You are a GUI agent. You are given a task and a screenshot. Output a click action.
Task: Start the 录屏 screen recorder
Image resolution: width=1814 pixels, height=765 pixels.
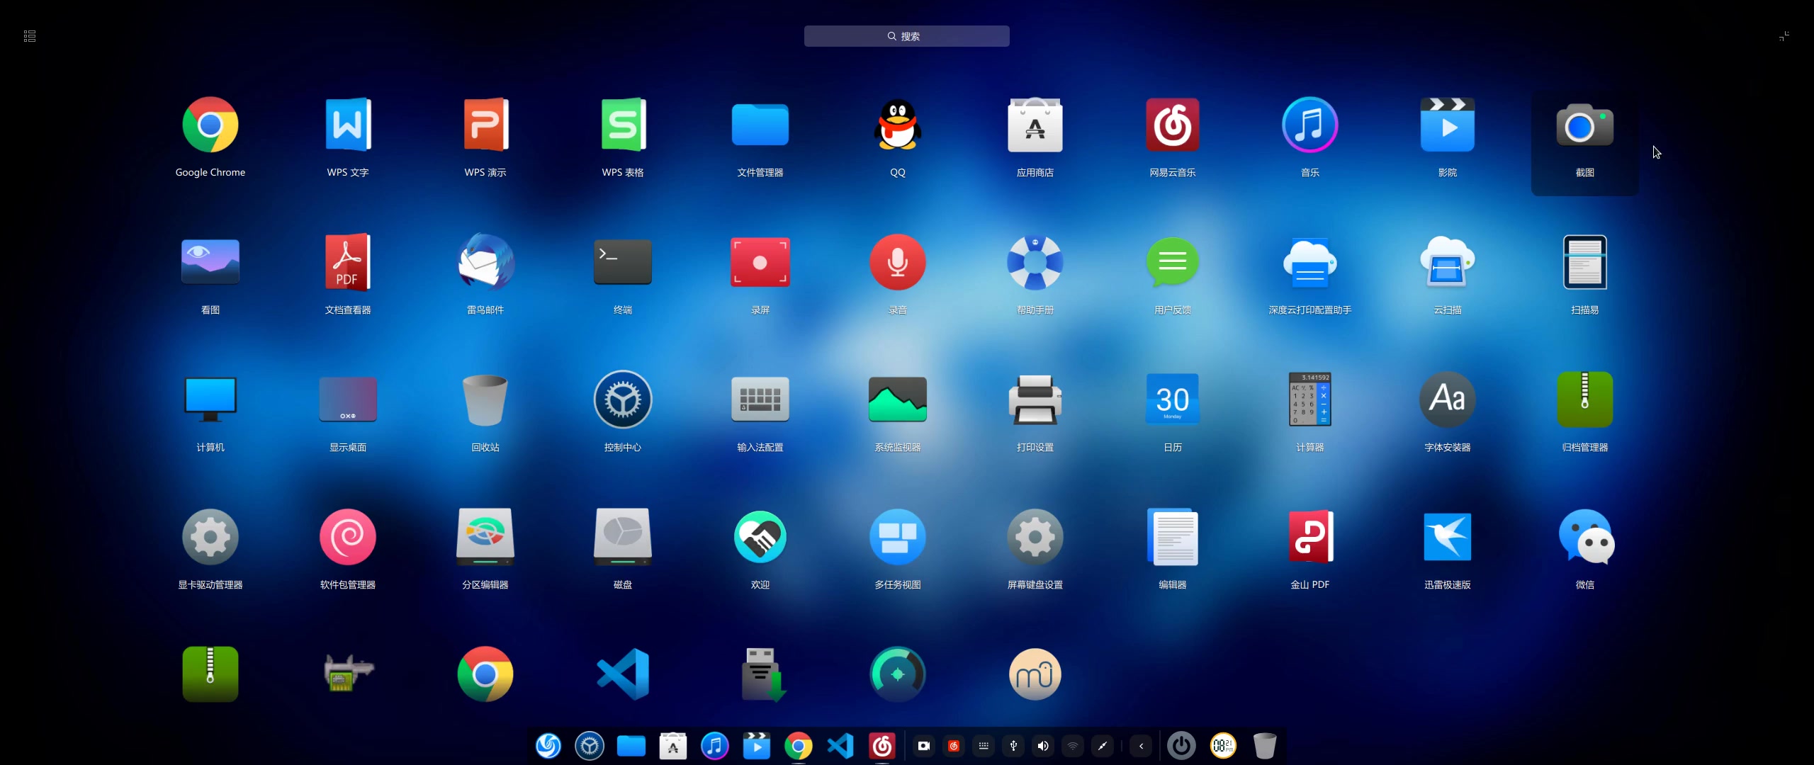tap(760, 263)
